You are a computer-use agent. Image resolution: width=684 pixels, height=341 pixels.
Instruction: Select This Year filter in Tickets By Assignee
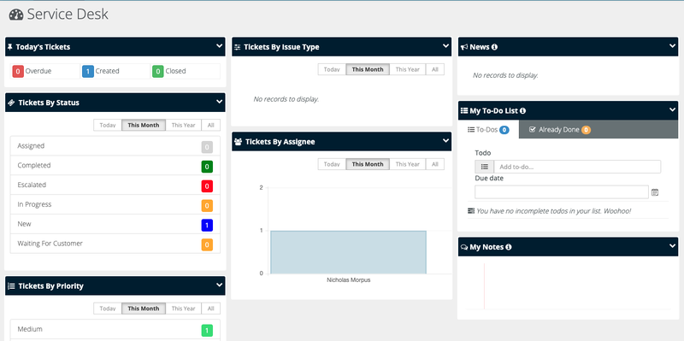tap(408, 164)
